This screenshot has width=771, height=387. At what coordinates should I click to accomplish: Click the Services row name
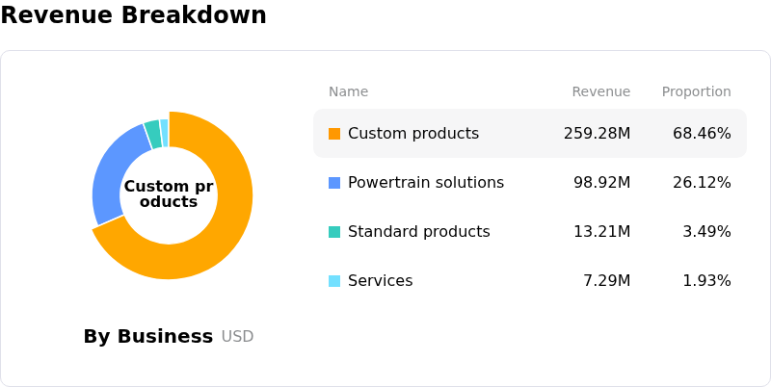[380, 281]
